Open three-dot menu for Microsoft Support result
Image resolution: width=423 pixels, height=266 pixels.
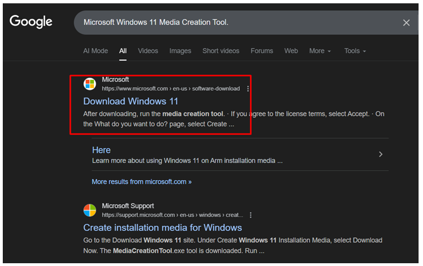251,215
